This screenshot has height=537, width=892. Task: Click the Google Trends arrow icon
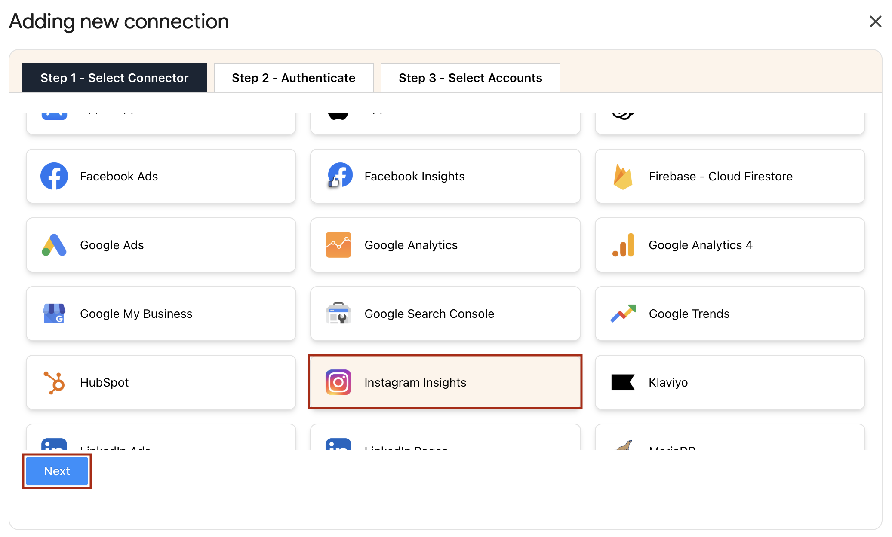coord(623,314)
